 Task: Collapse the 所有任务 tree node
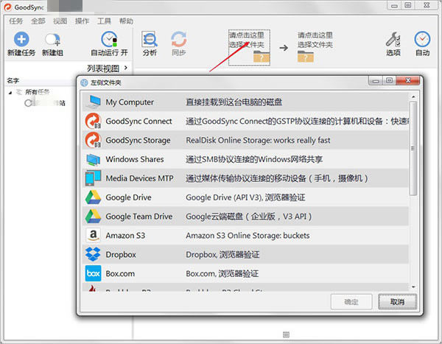13,92
